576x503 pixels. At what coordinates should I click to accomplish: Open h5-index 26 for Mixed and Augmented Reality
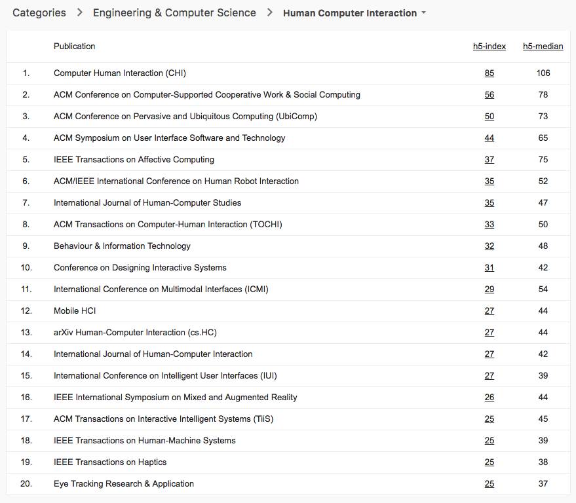point(490,398)
